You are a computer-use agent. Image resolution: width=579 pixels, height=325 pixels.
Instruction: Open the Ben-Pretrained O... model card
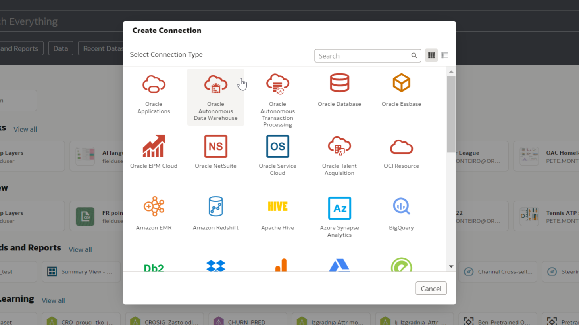click(498, 319)
